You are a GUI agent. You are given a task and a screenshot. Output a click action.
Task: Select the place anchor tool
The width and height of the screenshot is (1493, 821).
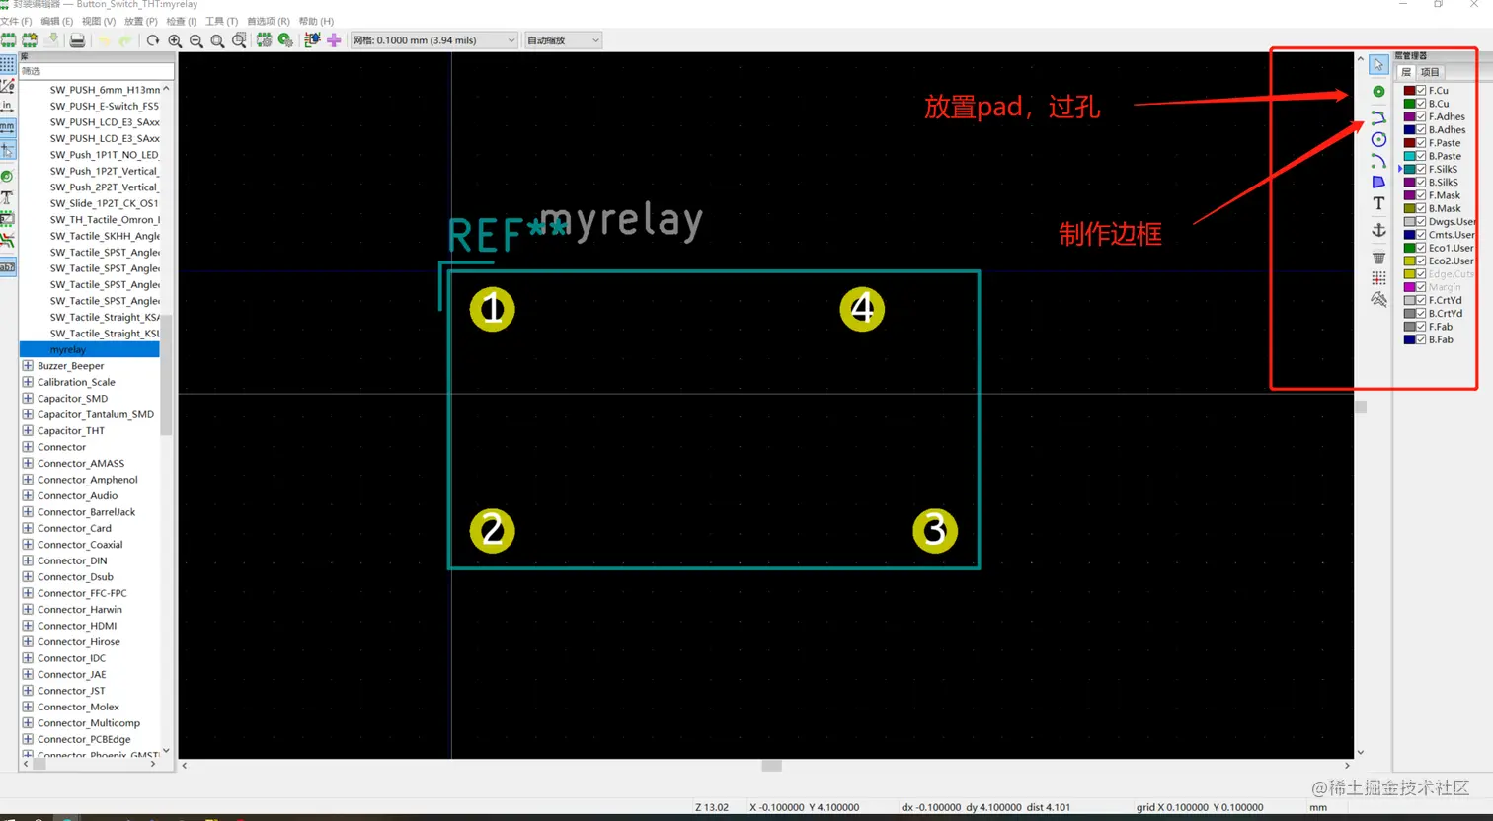click(1378, 230)
